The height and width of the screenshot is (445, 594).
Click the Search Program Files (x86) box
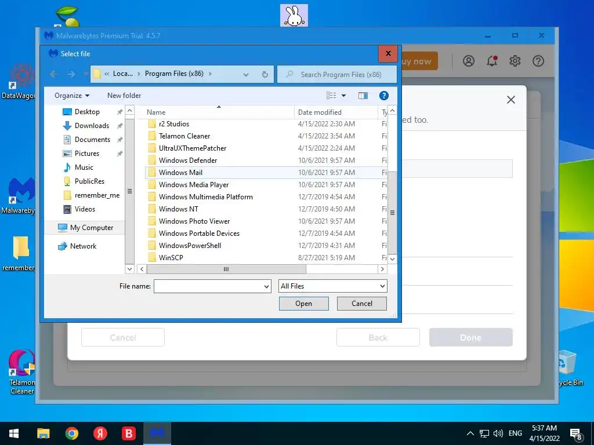click(337, 74)
